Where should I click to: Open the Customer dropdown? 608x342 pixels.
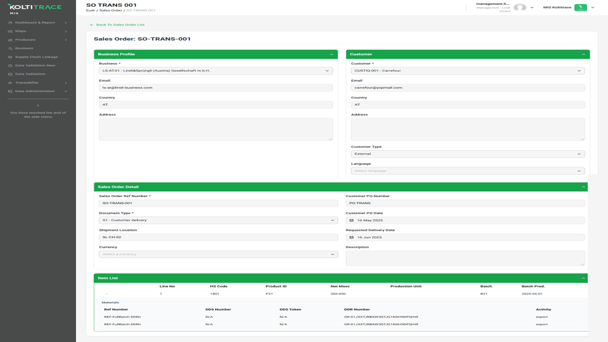click(x=468, y=71)
